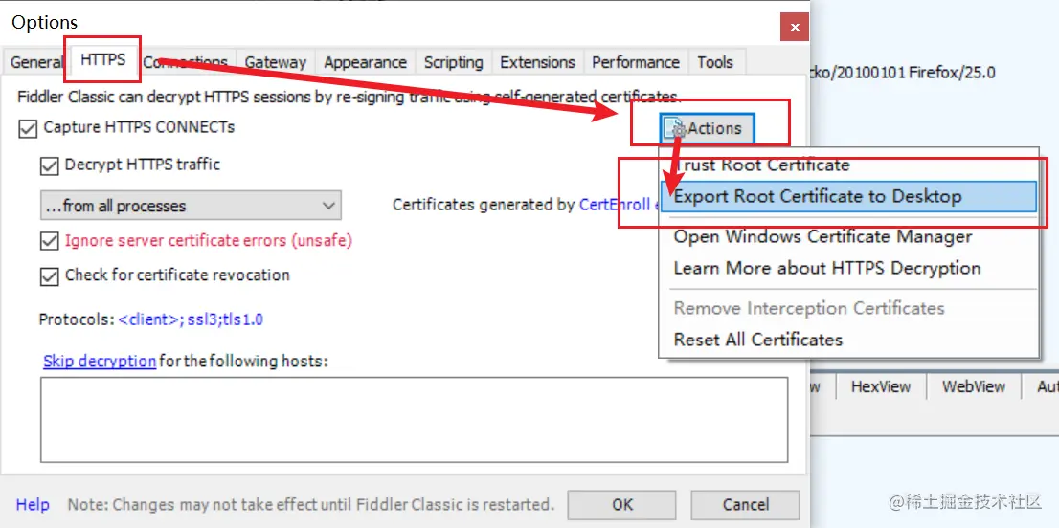Go to the Performance tab
Image resolution: width=1059 pixels, height=528 pixels.
[636, 63]
